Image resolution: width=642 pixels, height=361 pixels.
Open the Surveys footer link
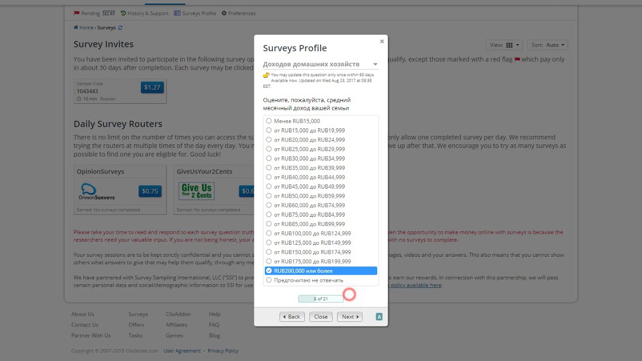coord(138,314)
